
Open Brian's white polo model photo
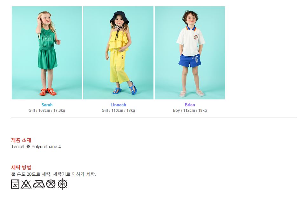(190, 53)
